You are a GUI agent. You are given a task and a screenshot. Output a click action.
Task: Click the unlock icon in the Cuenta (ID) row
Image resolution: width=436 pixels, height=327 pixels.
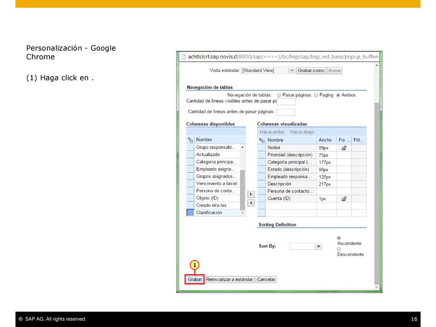click(x=344, y=198)
